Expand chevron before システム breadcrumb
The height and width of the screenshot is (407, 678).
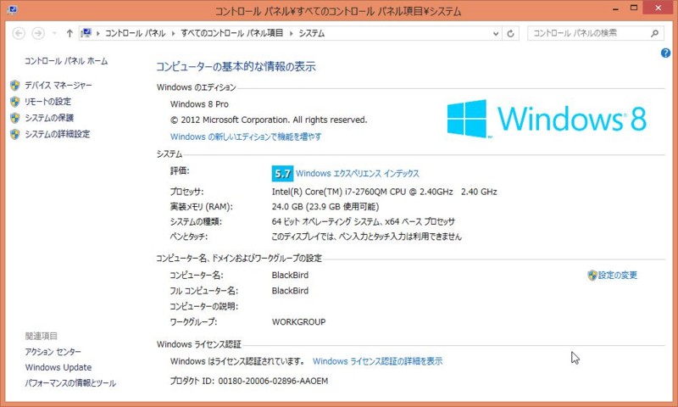coord(292,33)
